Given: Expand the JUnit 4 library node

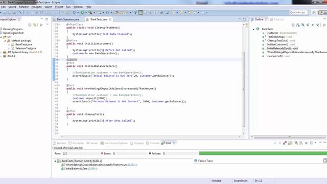Looking at the screenshot, I should [x=1, y=56].
